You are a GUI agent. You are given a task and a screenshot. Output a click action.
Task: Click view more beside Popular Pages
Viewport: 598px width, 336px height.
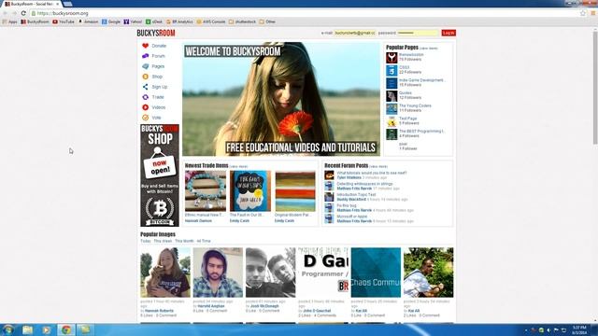tap(429, 49)
